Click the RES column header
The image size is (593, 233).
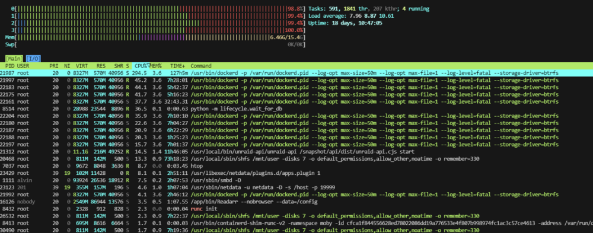click(101, 66)
